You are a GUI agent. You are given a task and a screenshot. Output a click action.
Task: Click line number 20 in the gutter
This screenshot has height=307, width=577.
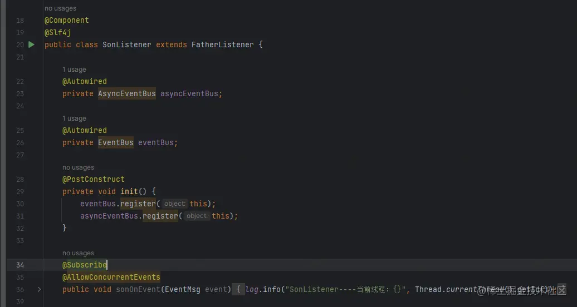click(x=20, y=44)
